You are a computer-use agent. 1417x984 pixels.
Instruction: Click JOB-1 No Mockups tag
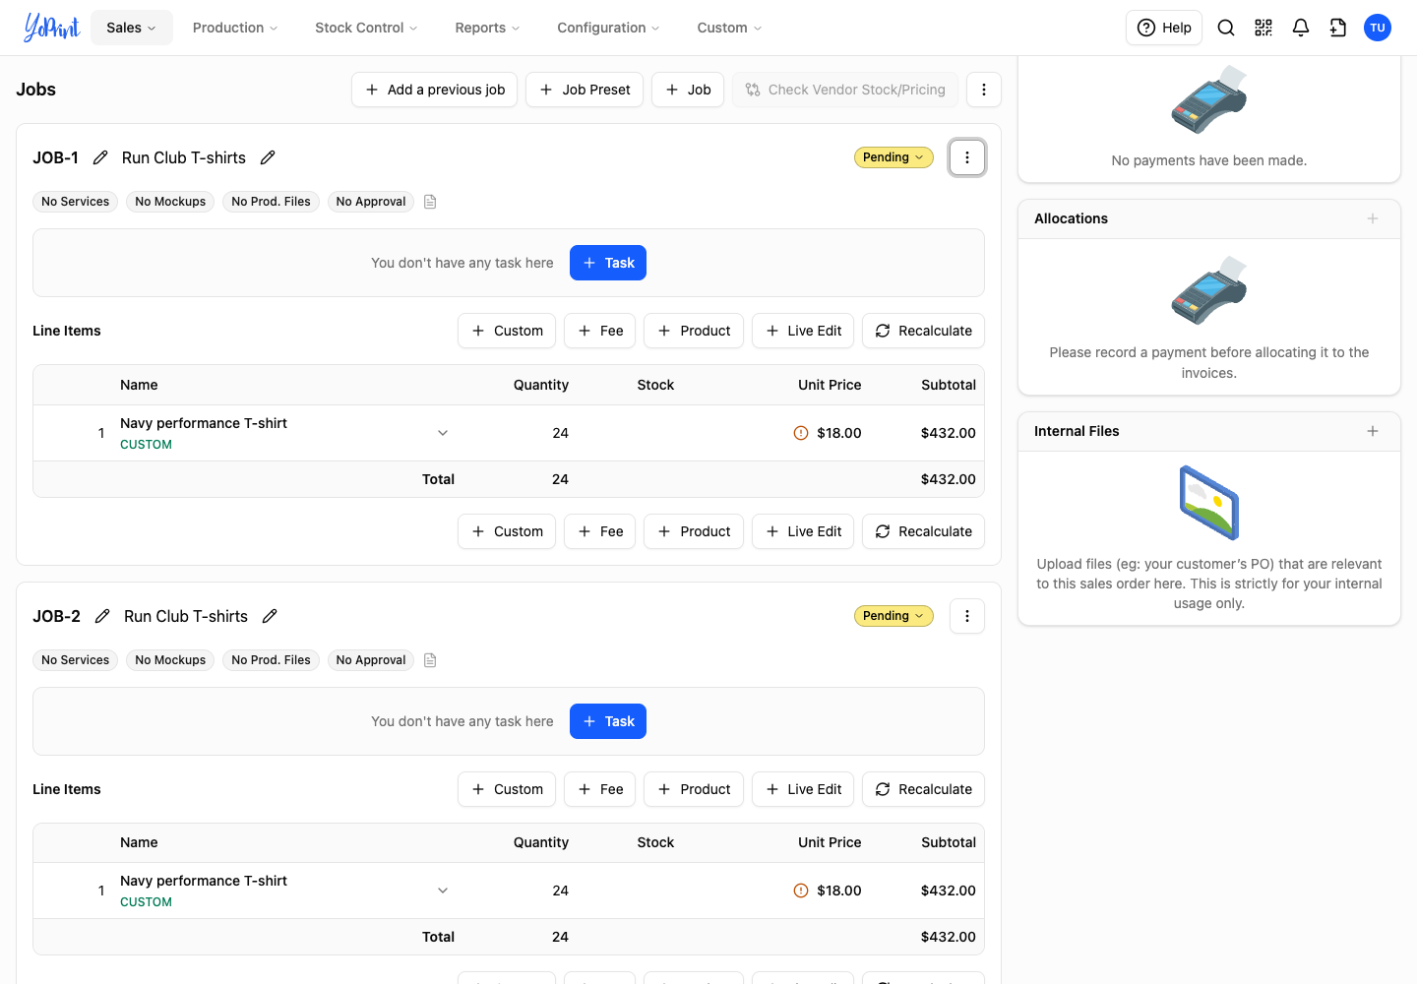[x=170, y=202]
